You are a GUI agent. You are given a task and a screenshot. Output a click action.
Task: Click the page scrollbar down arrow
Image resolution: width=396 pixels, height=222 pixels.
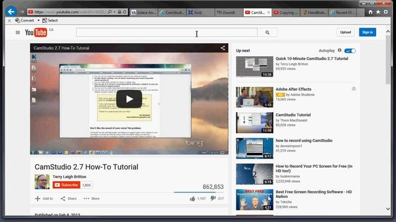388,208
